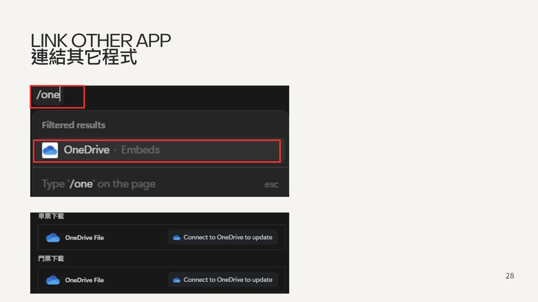Click the Filtered results header
538x302 pixels.
click(x=73, y=125)
